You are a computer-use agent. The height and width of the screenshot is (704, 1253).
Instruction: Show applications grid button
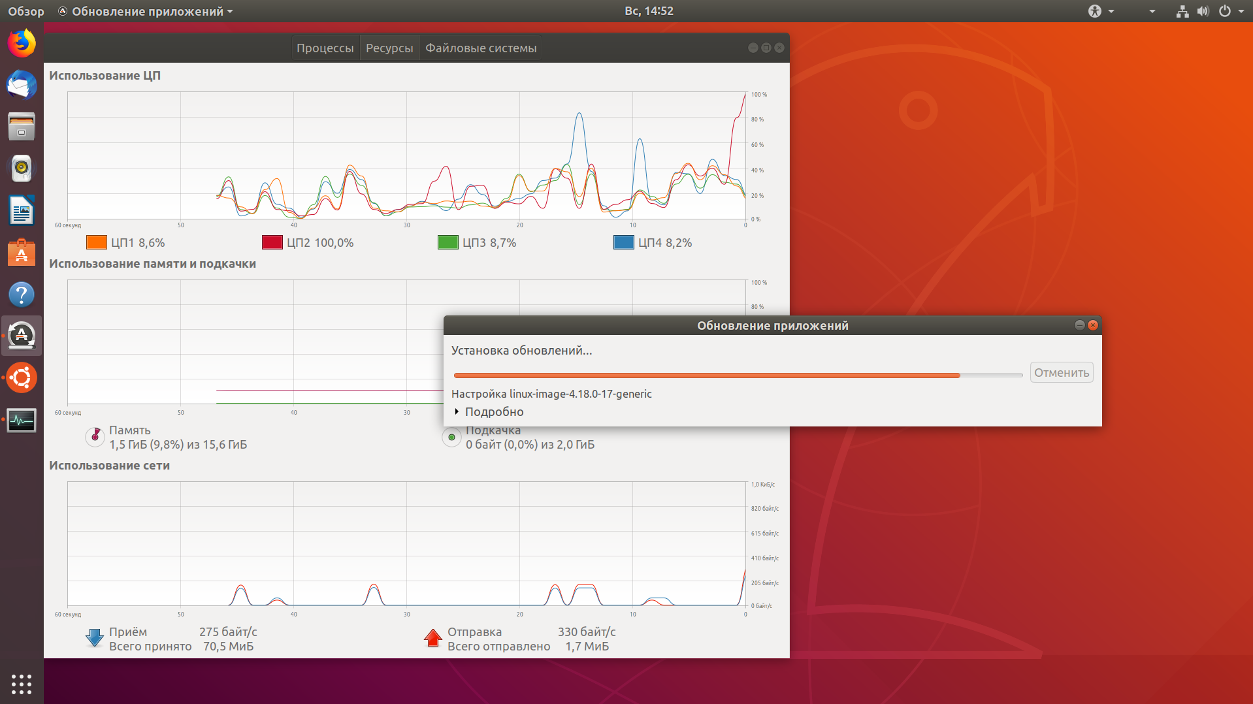click(22, 684)
